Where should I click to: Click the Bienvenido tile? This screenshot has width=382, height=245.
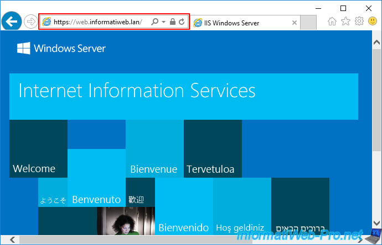[184, 206]
